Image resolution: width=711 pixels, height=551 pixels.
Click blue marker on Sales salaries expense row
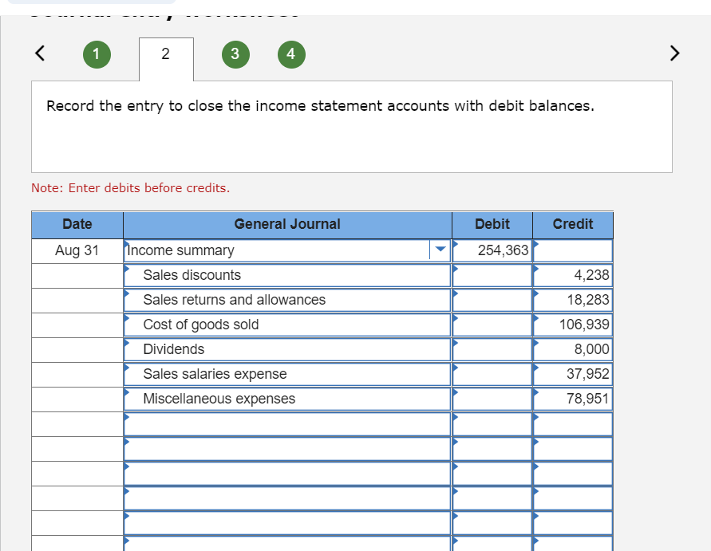(126, 369)
